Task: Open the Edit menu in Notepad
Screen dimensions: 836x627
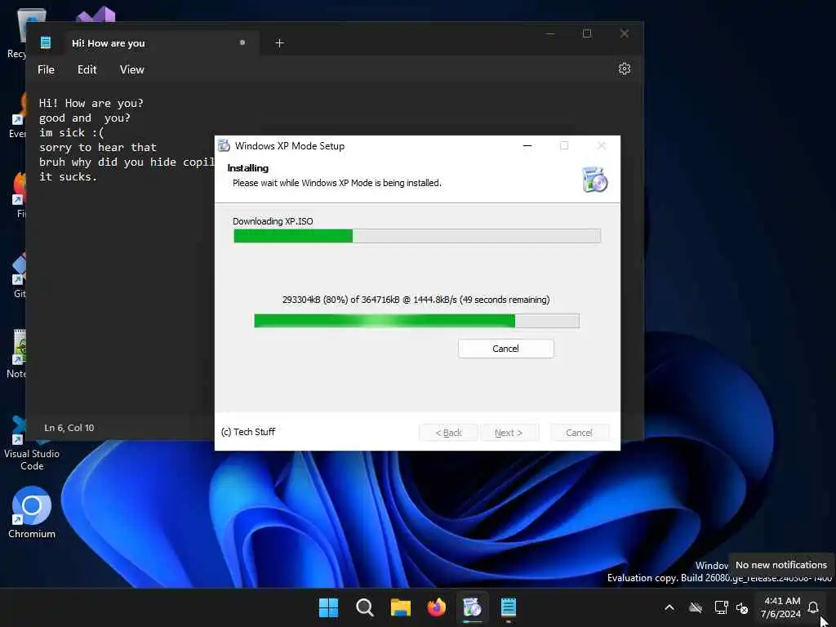Action: pyautogui.click(x=87, y=70)
